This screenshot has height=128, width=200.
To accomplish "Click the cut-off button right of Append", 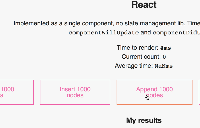I will coord(199,92).
